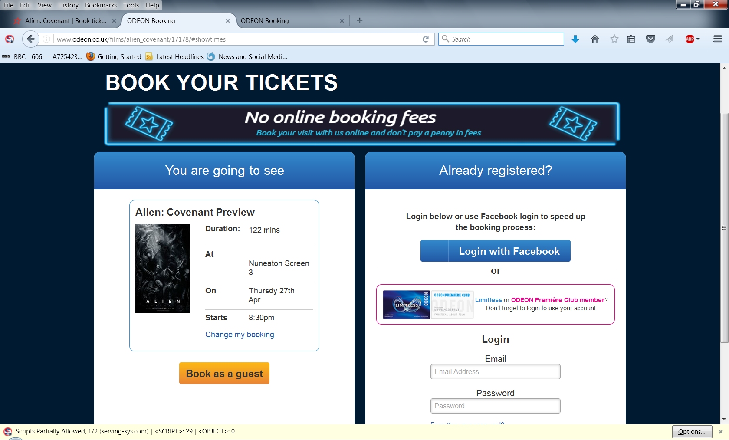Expand the Adblock Plus dropdown arrow

coord(698,39)
